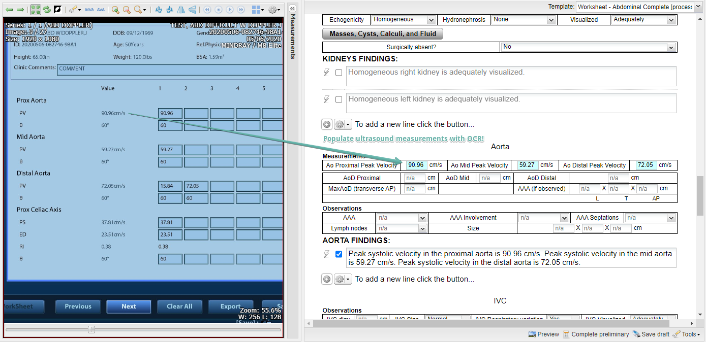Click the AoD Distal measurement field
This screenshot has height=342, width=706.
point(619,178)
